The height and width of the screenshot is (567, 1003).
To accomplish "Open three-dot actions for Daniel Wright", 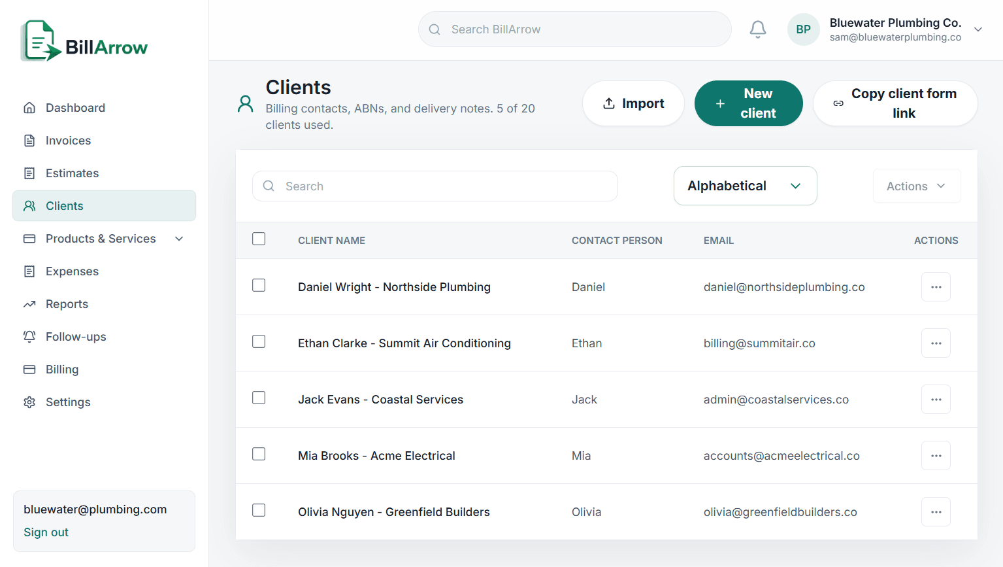I will coord(936,287).
